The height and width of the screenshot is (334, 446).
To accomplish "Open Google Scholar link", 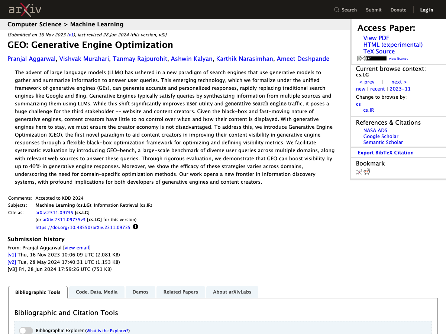I will click(x=381, y=136).
